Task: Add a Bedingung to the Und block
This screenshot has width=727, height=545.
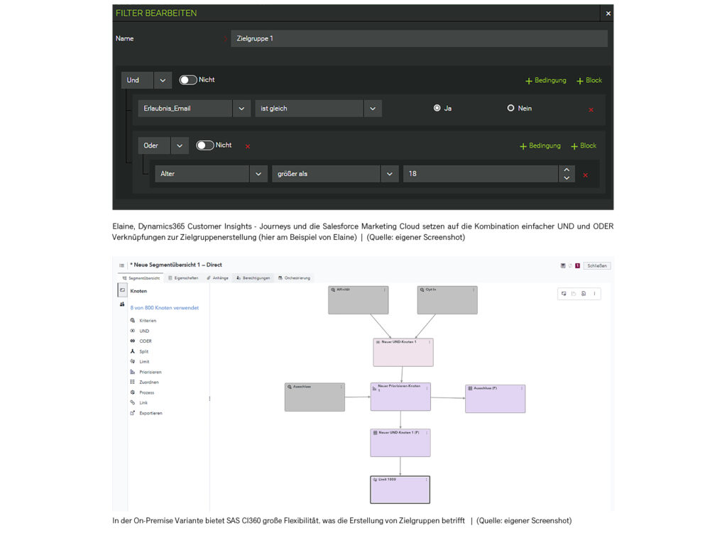Action: [x=546, y=81]
